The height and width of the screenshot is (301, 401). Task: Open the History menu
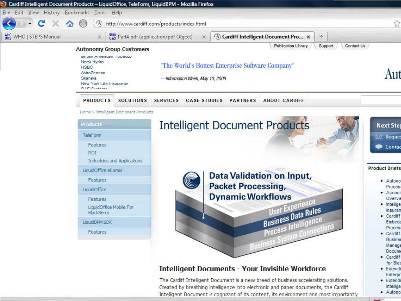tap(52, 13)
